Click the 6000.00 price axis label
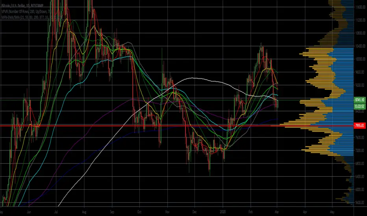Image resolution: width=367 pixels, height=216 pixels. [360, 190]
